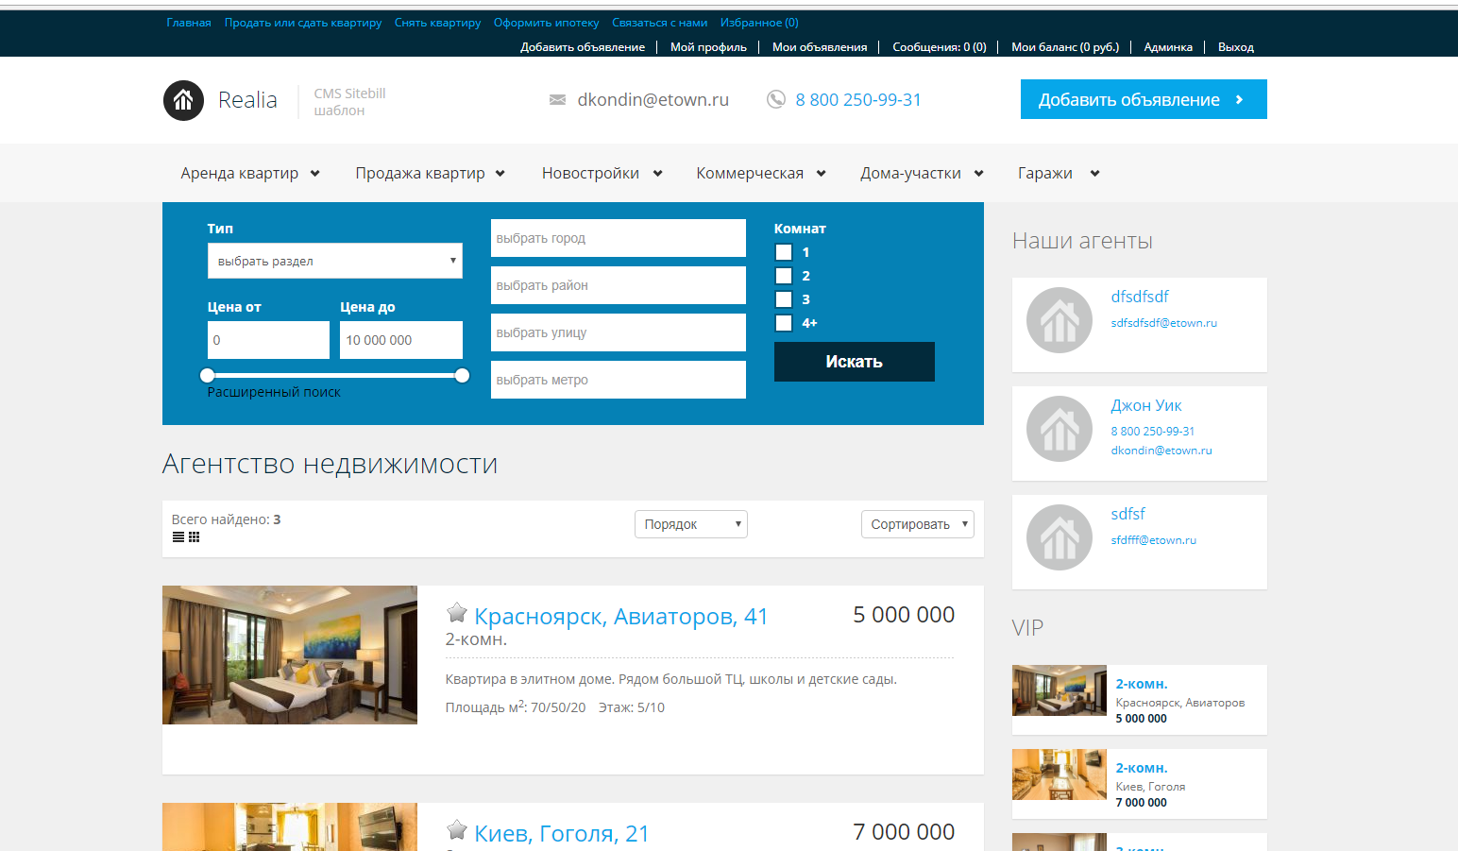Star the Красноярск, Авиаторов listing as favorite
1458x851 pixels.
point(457,613)
